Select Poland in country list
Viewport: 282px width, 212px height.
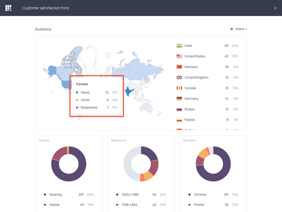click(190, 120)
